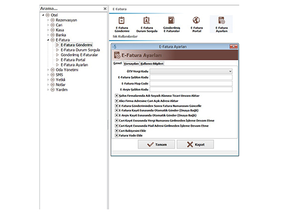Click the E-Arşiv Şablon Kodu input field
The height and width of the screenshot is (214, 288).
click(x=191, y=90)
